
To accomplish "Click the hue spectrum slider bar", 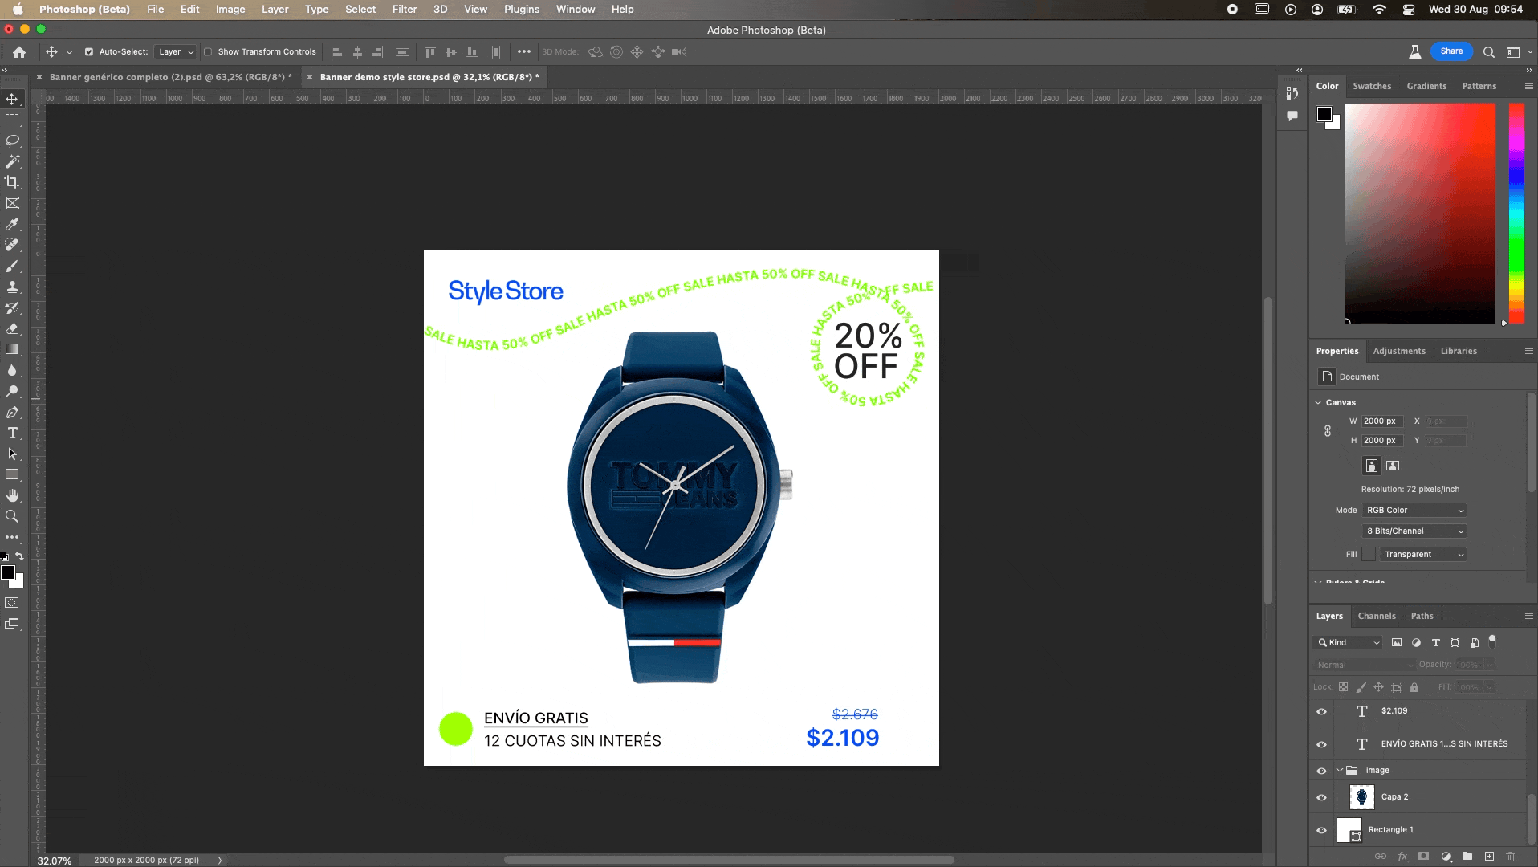I will click(x=1516, y=213).
